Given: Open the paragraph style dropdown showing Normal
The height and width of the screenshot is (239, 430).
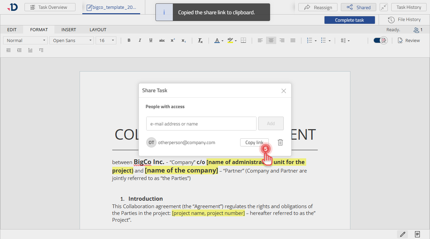Looking at the screenshot, I should click(x=25, y=40).
